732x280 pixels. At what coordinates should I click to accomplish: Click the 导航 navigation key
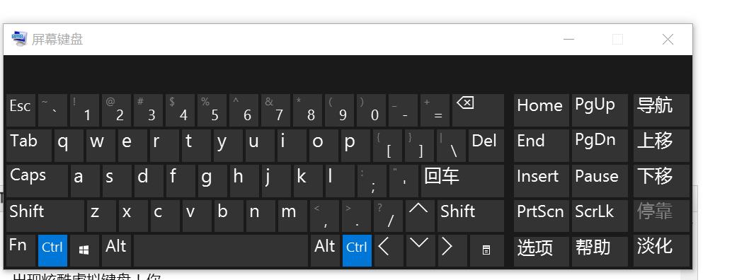click(661, 110)
